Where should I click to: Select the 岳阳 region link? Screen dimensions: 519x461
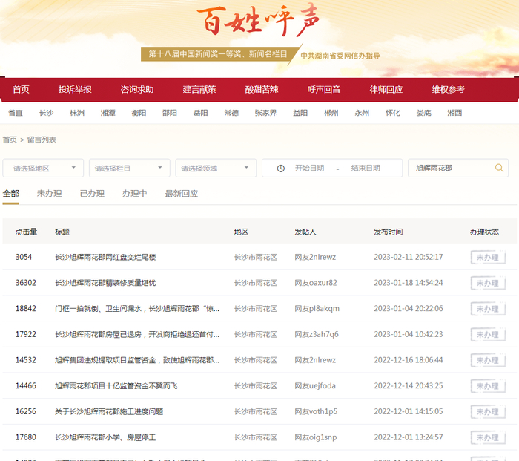[x=201, y=113]
